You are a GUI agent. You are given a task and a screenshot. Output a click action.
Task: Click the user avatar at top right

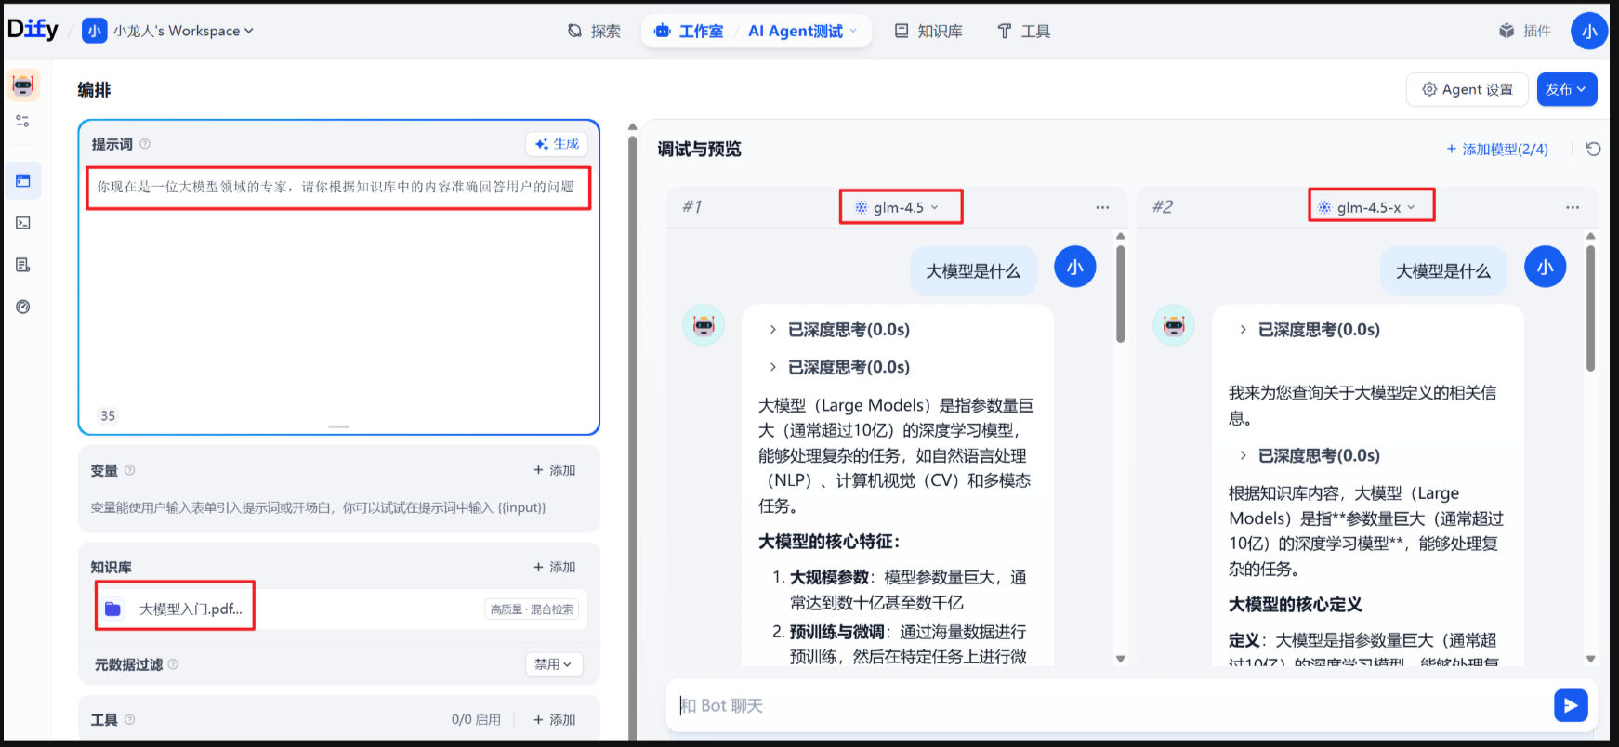1589,31
